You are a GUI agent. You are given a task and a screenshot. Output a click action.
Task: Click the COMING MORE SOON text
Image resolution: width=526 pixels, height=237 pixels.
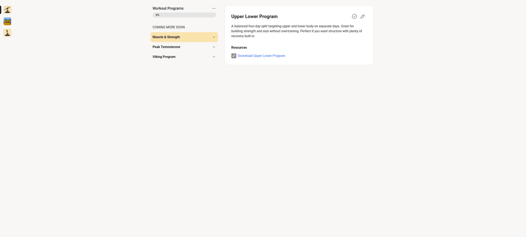169,27
